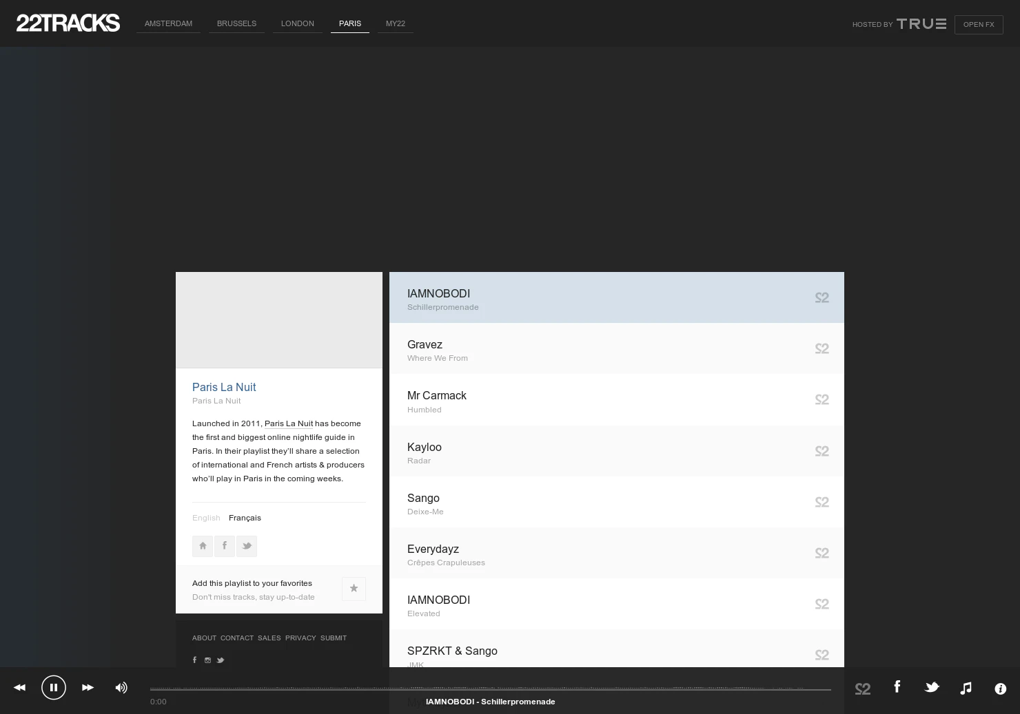The width and height of the screenshot is (1020, 714).
Task: Share track on Twitter from player bar
Action: [932, 687]
